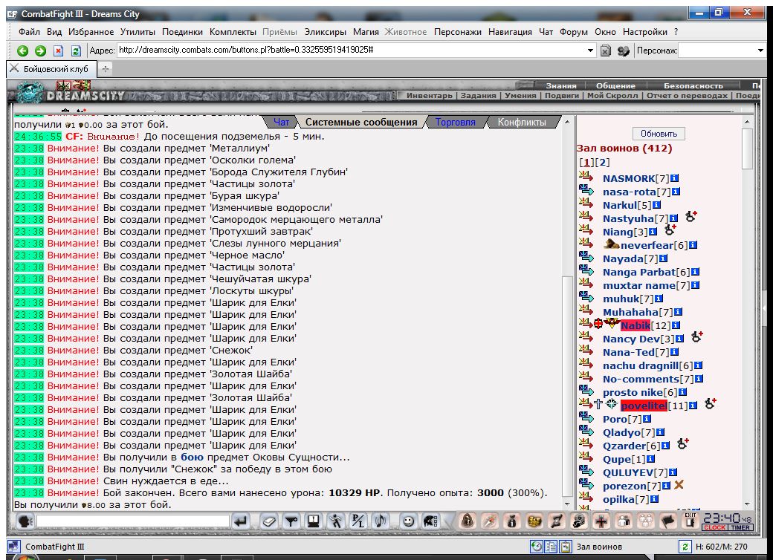
Task: Click the green clock icon in the status bar
Action: [x=537, y=546]
